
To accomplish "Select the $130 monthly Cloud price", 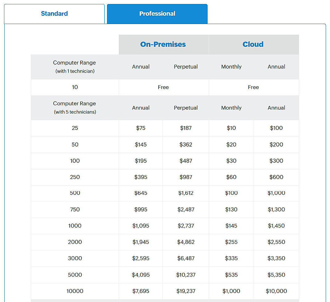I will (x=231, y=209).
